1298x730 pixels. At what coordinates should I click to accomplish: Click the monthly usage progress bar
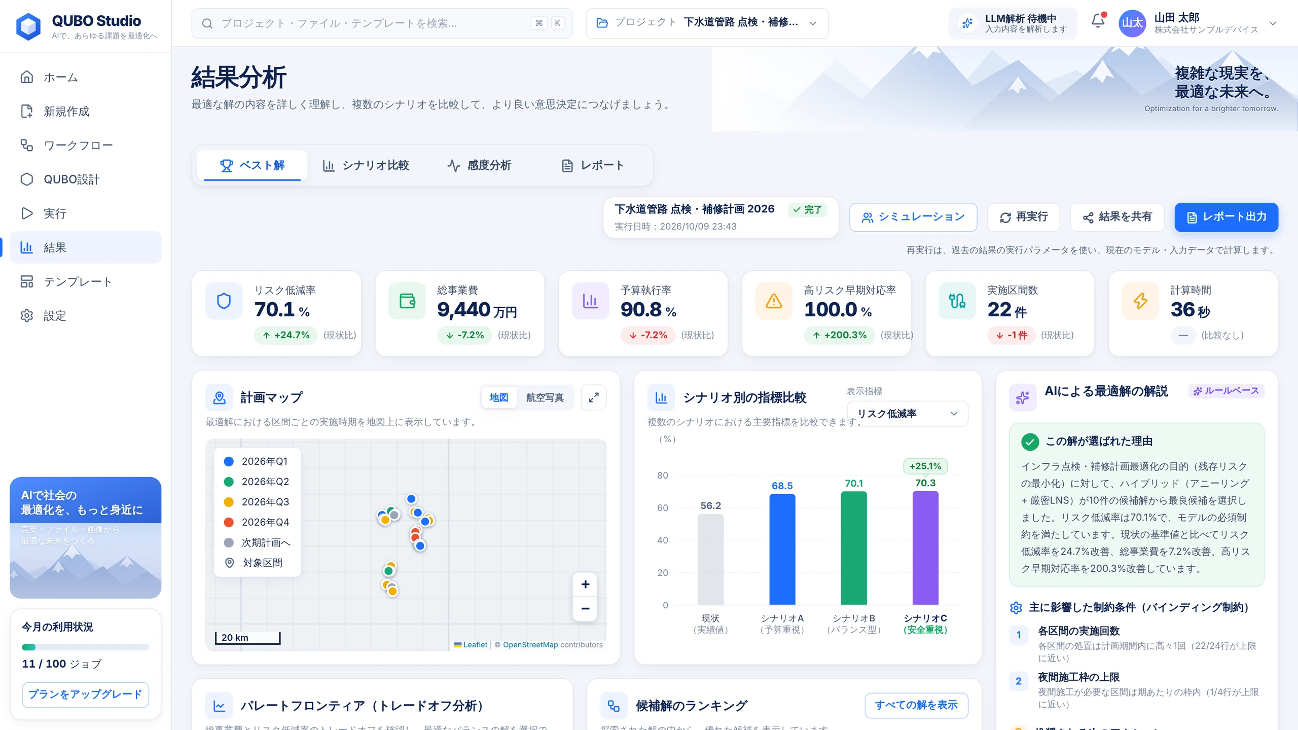click(x=85, y=647)
